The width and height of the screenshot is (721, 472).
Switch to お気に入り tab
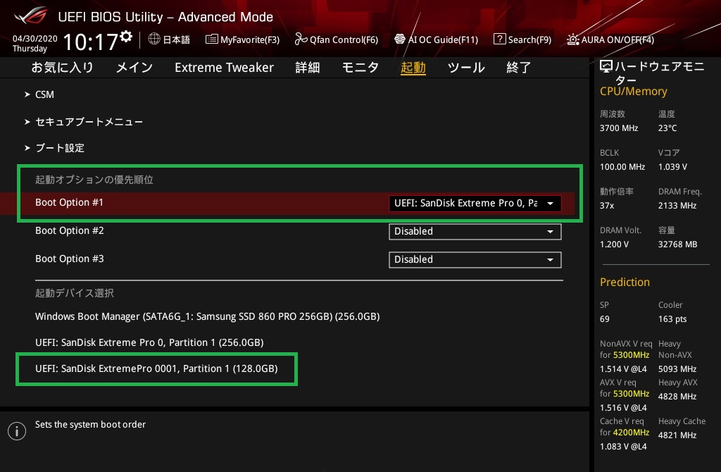pyautogui.click(x=62, y=68)
